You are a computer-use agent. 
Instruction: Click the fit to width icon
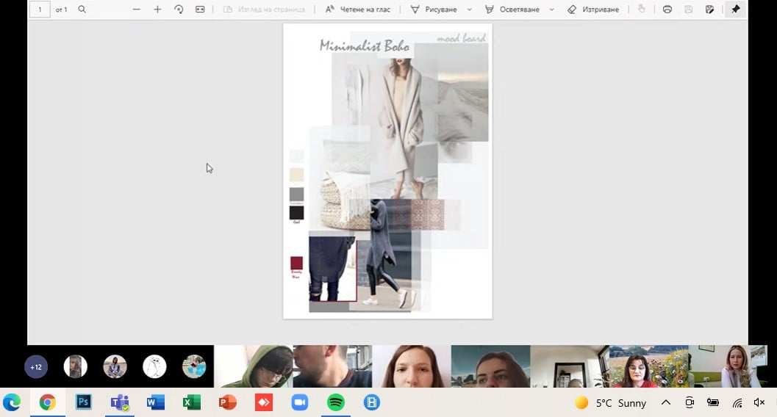click(200, 10)
